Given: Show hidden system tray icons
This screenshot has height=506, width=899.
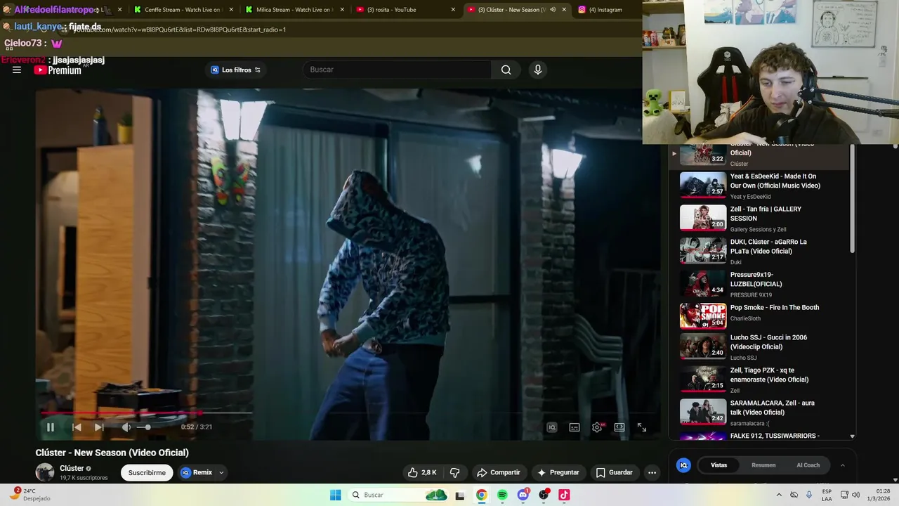Looking at the screenshot, I should [x=779, y=495].
